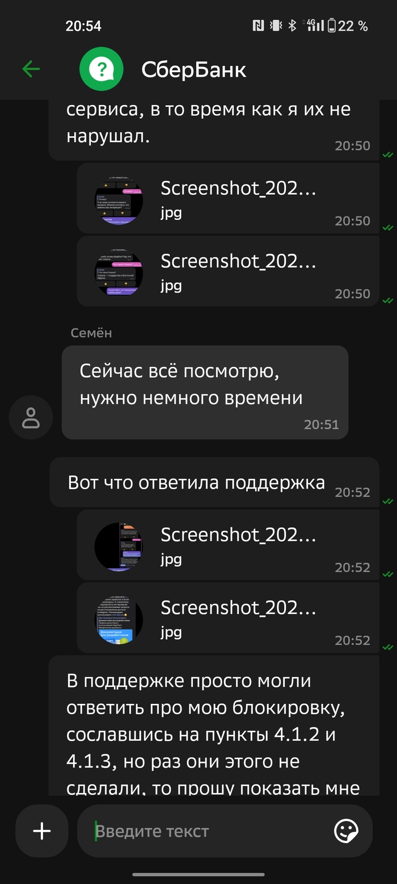Screen dimensions: 397x884
Task: Tap the sender name Семён
Action: [x=91, y=333]
